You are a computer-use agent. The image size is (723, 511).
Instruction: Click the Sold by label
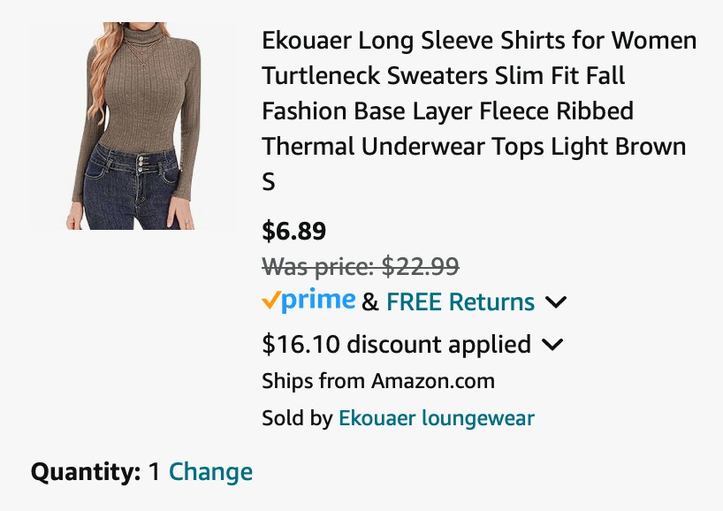coord(297,418)
